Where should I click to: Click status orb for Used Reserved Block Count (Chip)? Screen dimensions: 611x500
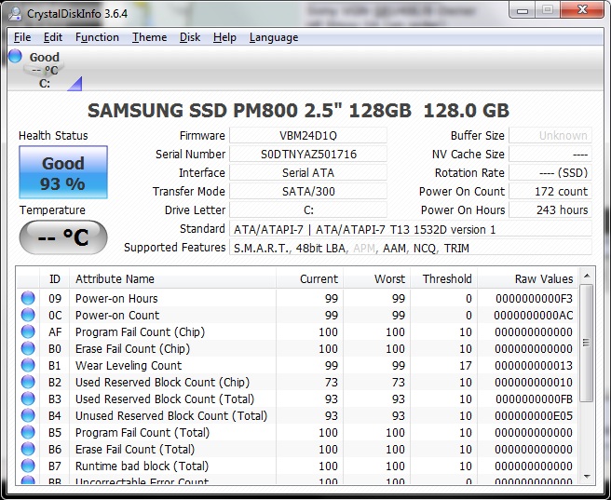tap(28, 382)
